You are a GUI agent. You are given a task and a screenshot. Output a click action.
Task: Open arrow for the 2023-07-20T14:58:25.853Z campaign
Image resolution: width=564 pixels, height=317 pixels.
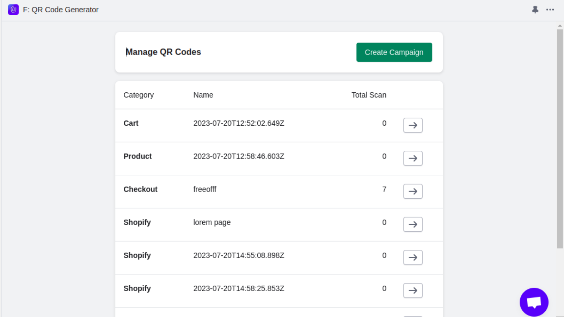413,290
